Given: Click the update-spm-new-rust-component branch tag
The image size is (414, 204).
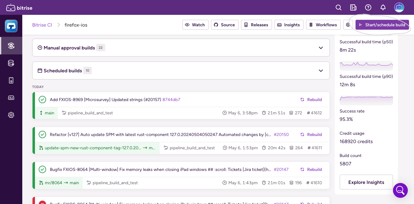Looking at the screenshot, I should [97, 148].
